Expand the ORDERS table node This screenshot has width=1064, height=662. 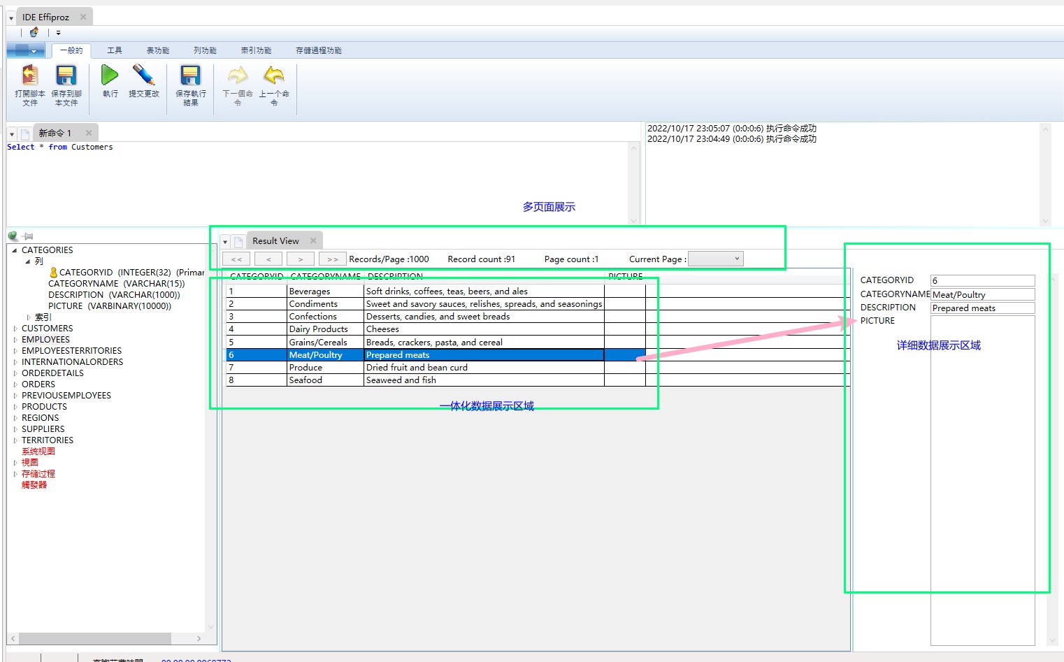(15, 384)
